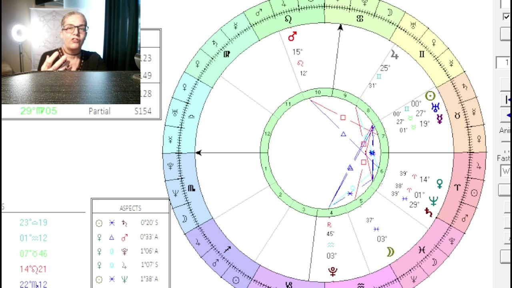This screenshot has height=288, width=512.
Task: Click the red square symbol below house 10
Action: coord(343,118)
